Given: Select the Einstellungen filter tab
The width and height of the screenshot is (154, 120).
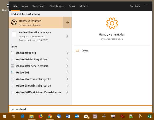Looking at the screenshot, I should click(x=57, y=6).
